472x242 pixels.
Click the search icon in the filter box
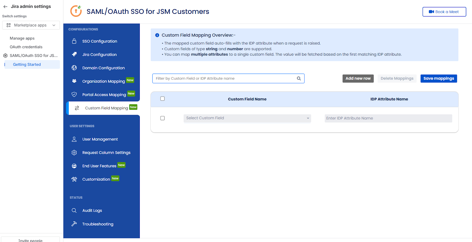pyautogui.click(x=299, y=78)
